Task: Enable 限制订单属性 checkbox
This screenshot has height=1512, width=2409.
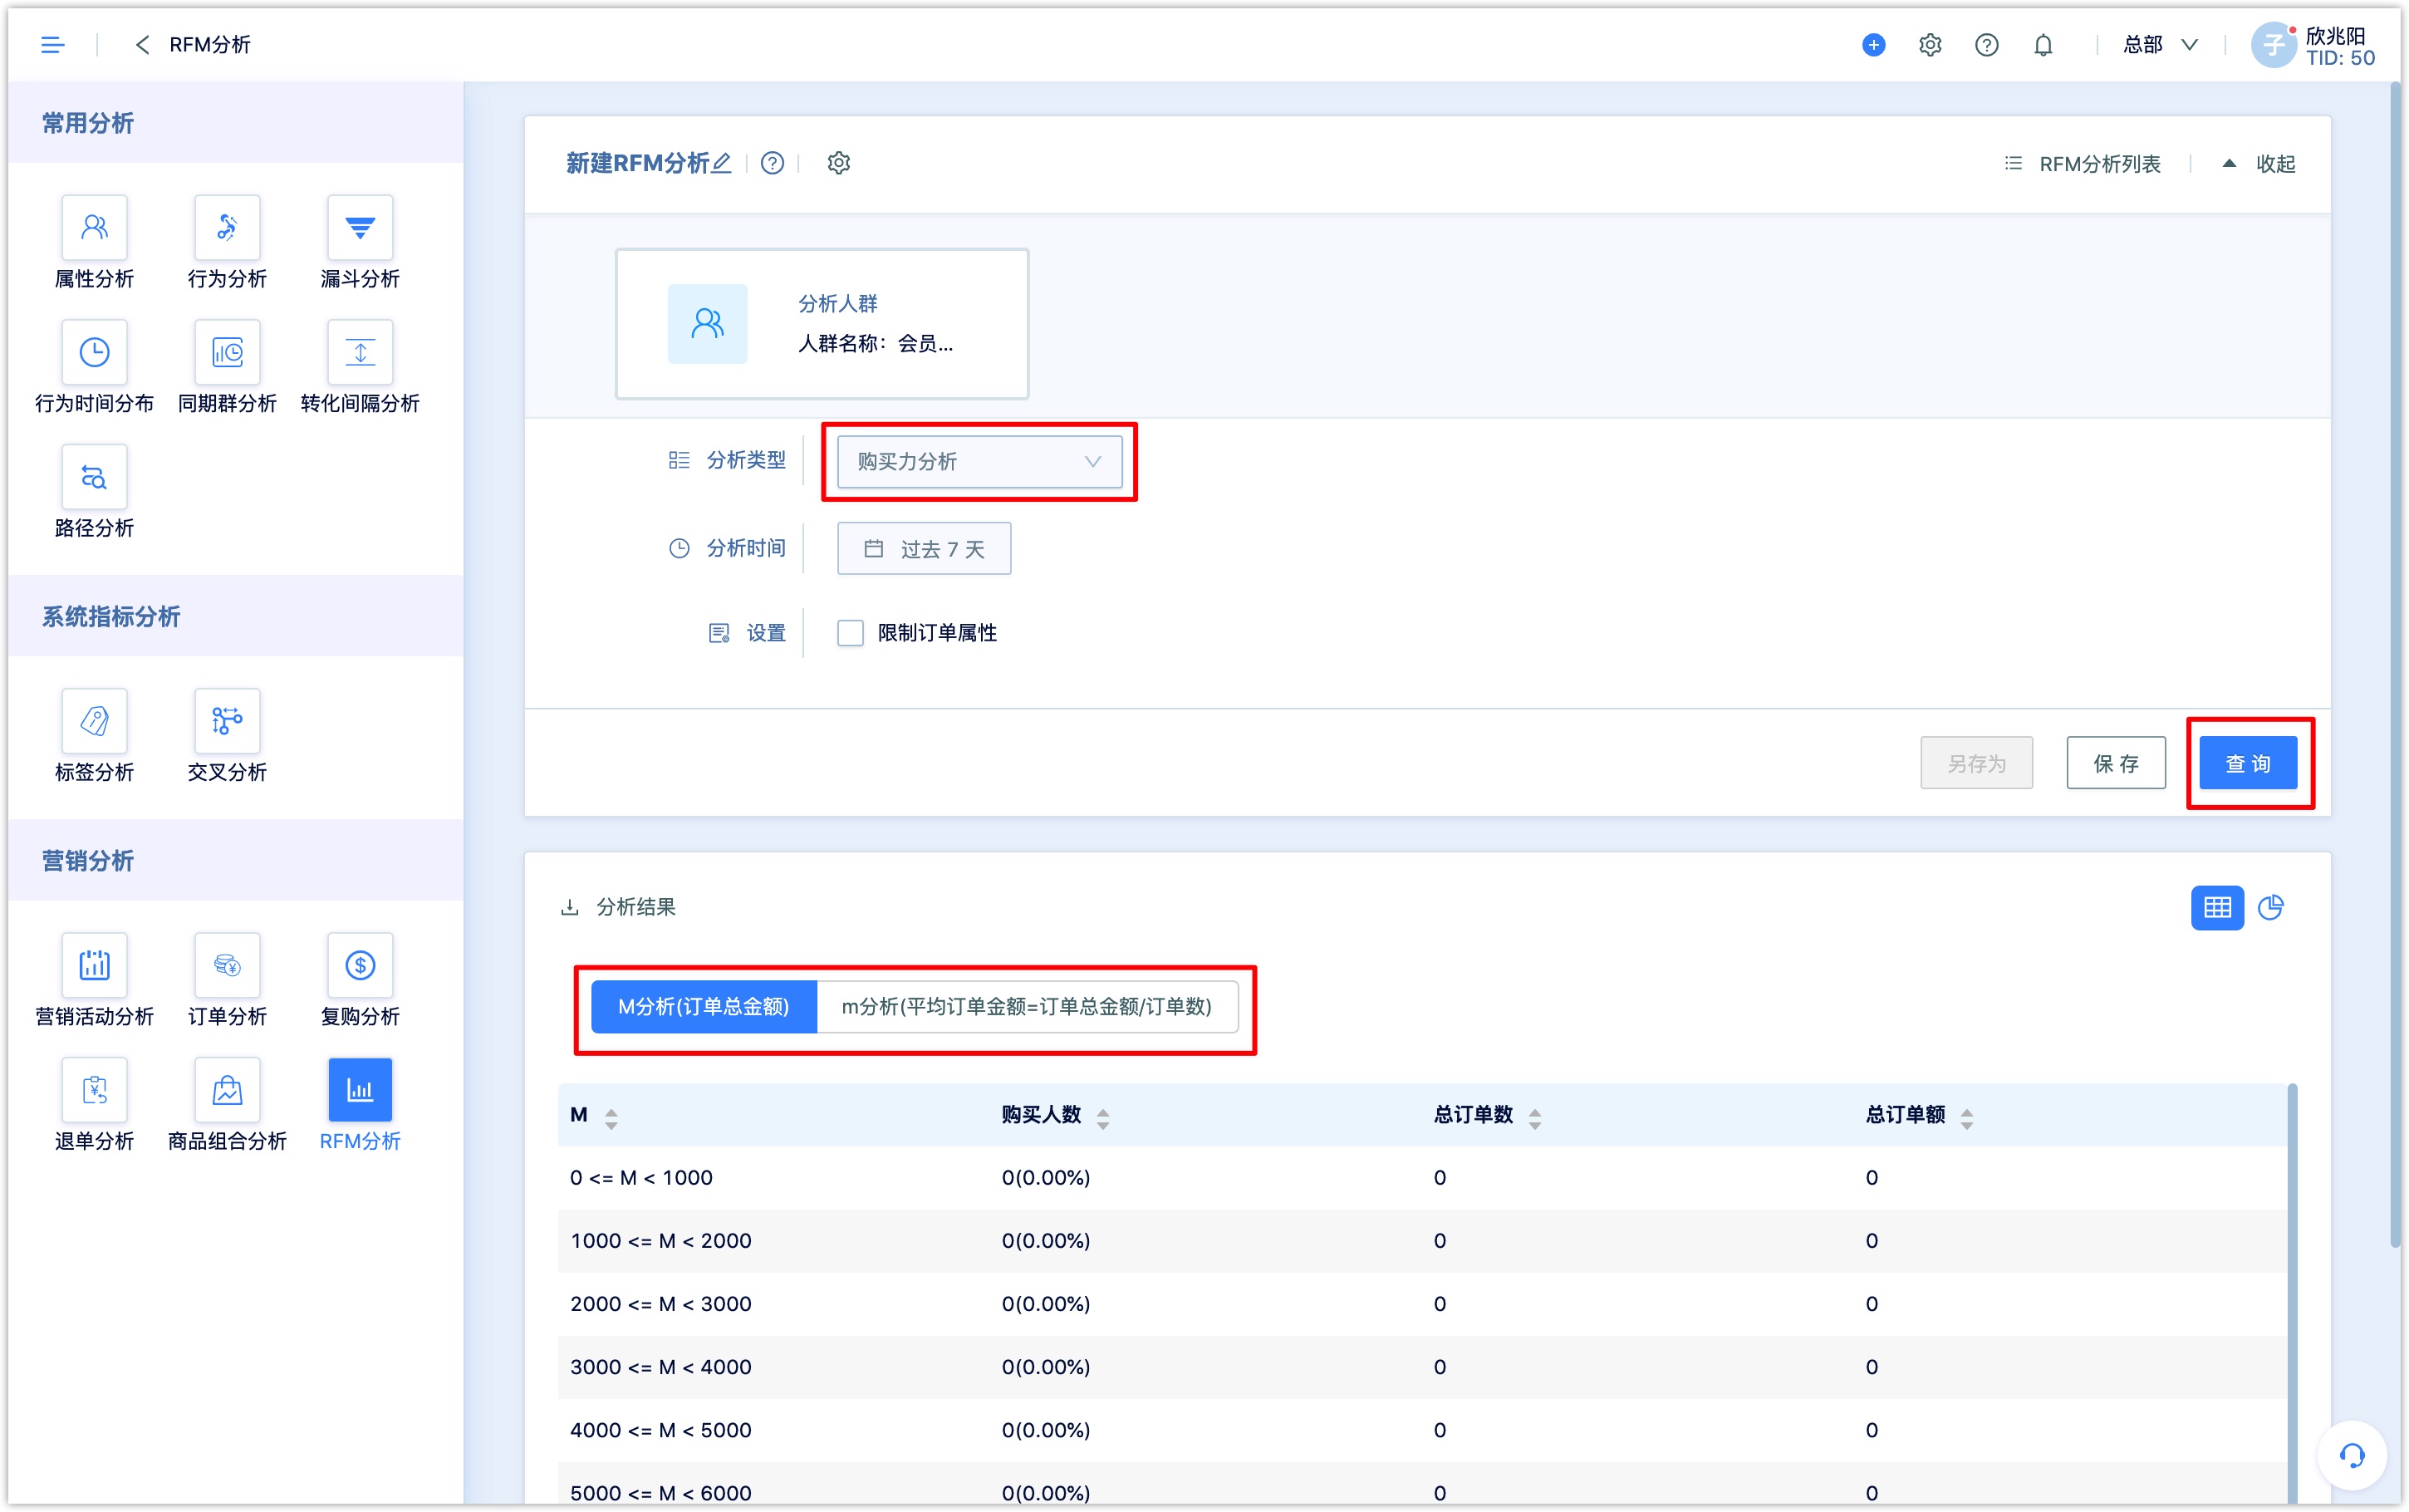Action: (x=850, y=633)
